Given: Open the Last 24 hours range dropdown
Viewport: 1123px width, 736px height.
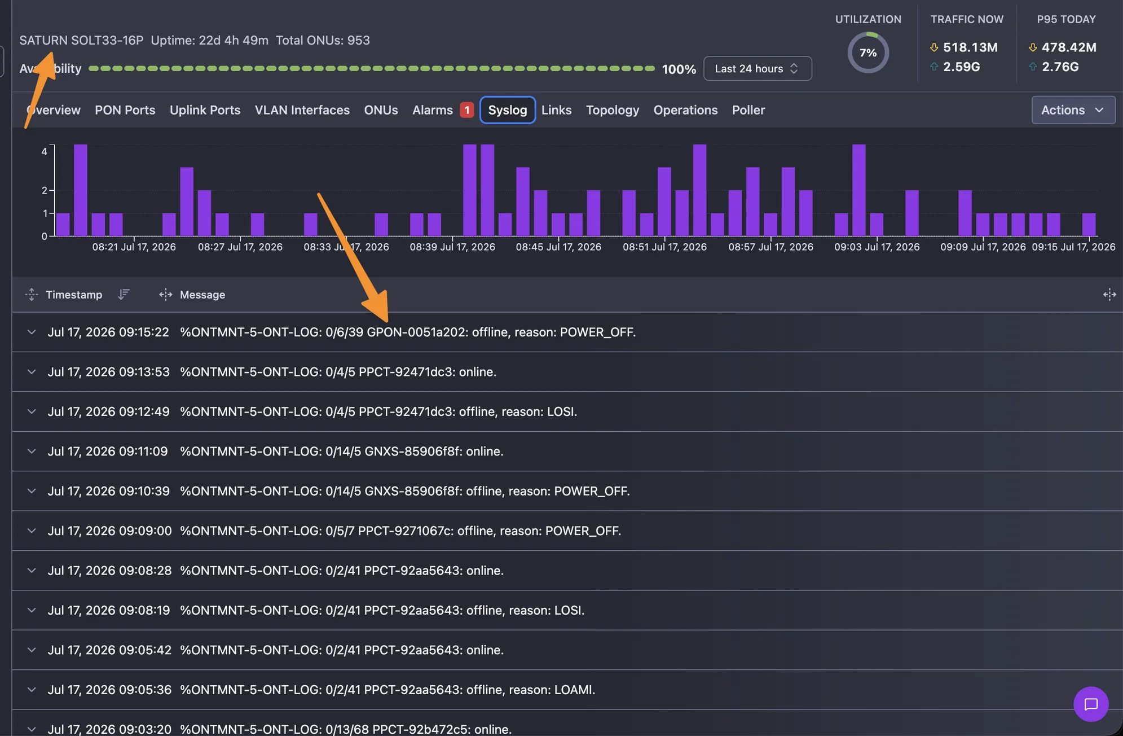Looking at the screenshot, I should (757, 68).
